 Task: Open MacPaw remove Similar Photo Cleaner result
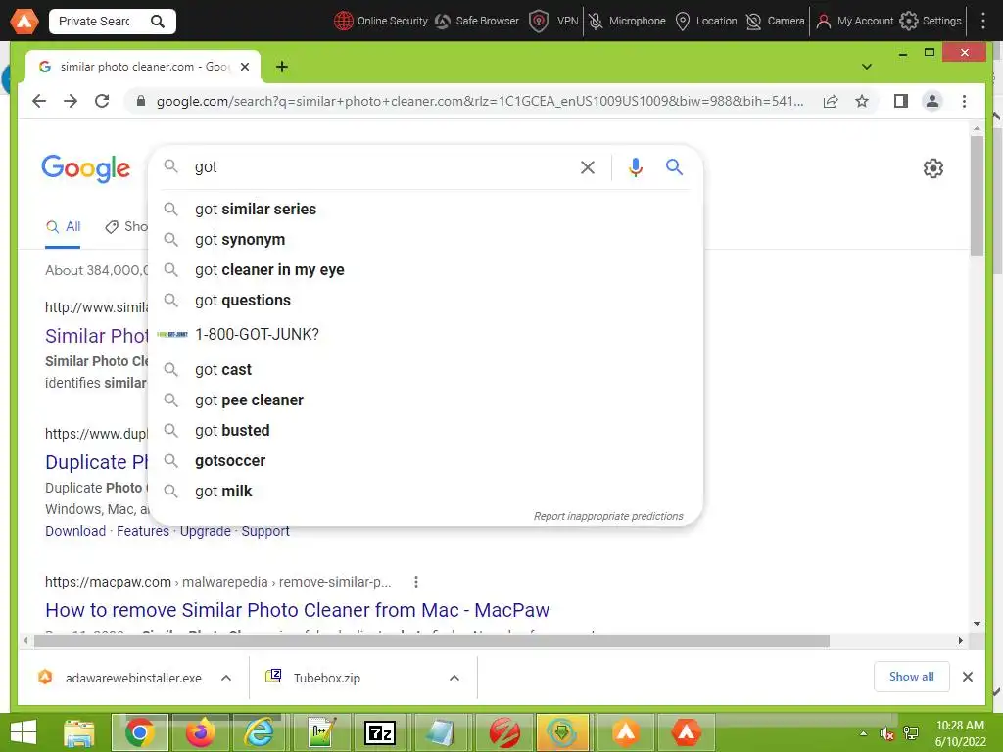point(298,610)
